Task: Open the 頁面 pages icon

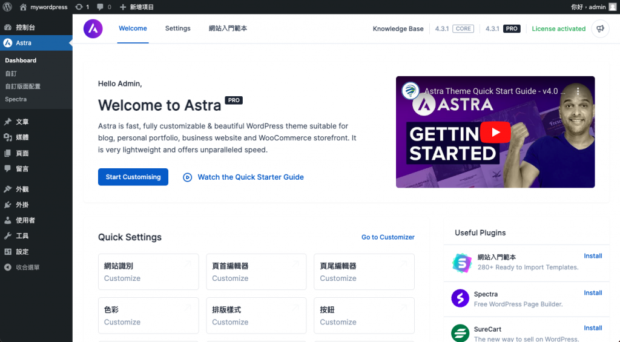Action: point(7,153)
